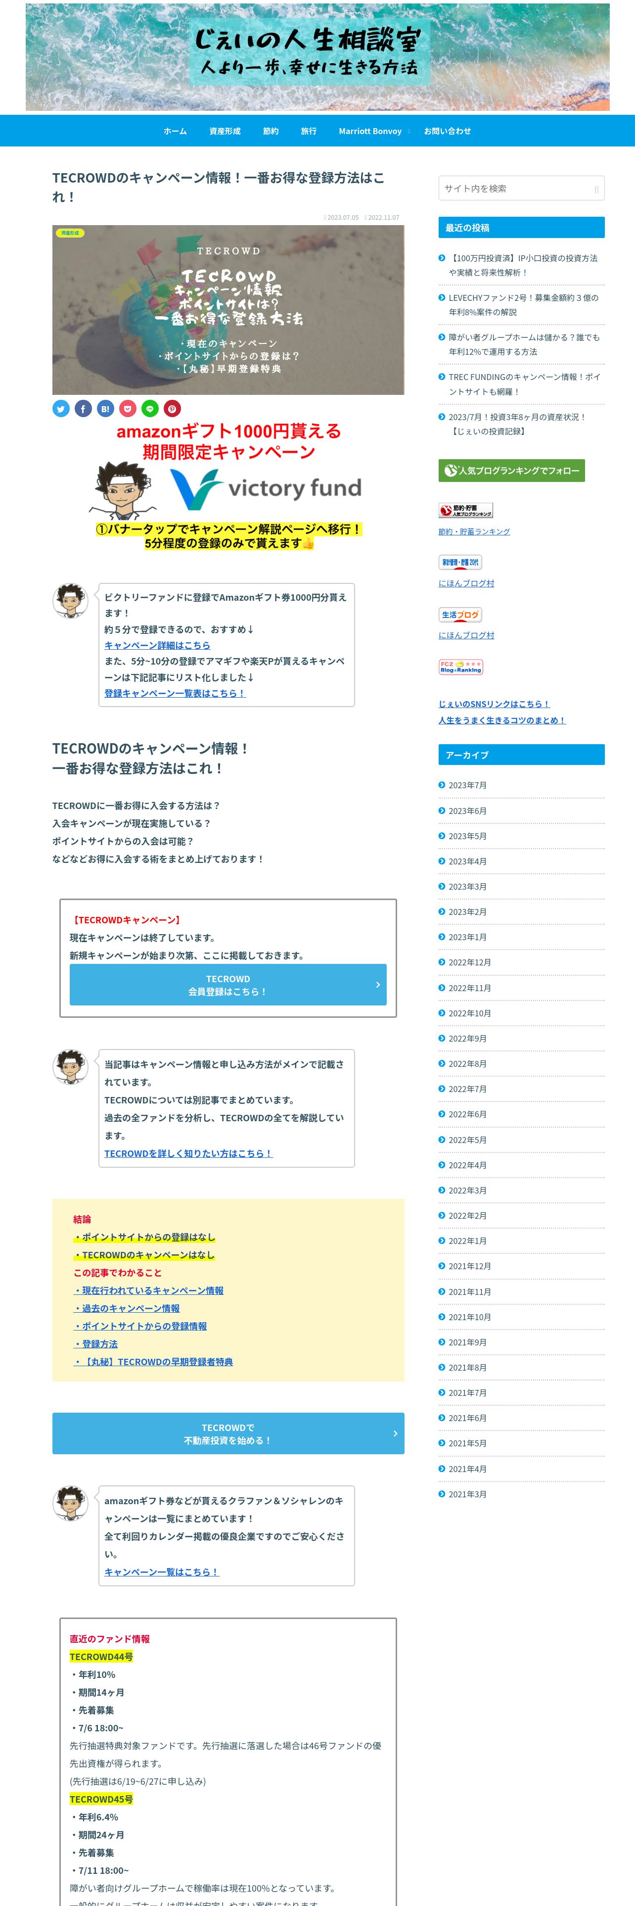Screen dimensions: 635x1906
Task: Click author avatar beside ビクトリーファンド speech bubble
Action: click(x=70, y=600)
